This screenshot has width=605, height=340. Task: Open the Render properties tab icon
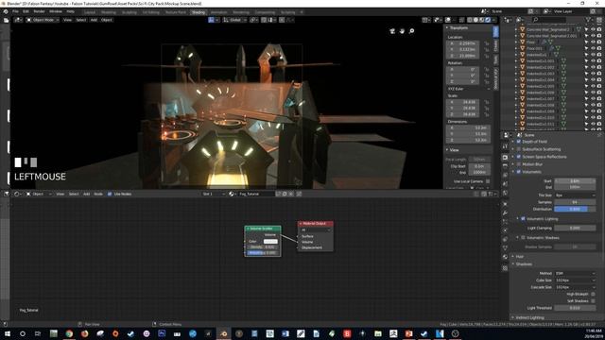[505, 158]
